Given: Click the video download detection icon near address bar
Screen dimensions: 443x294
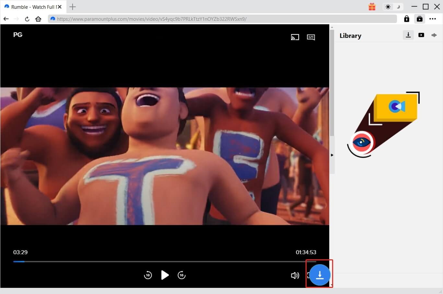Looking at the screenshot, I should point(419,19).
